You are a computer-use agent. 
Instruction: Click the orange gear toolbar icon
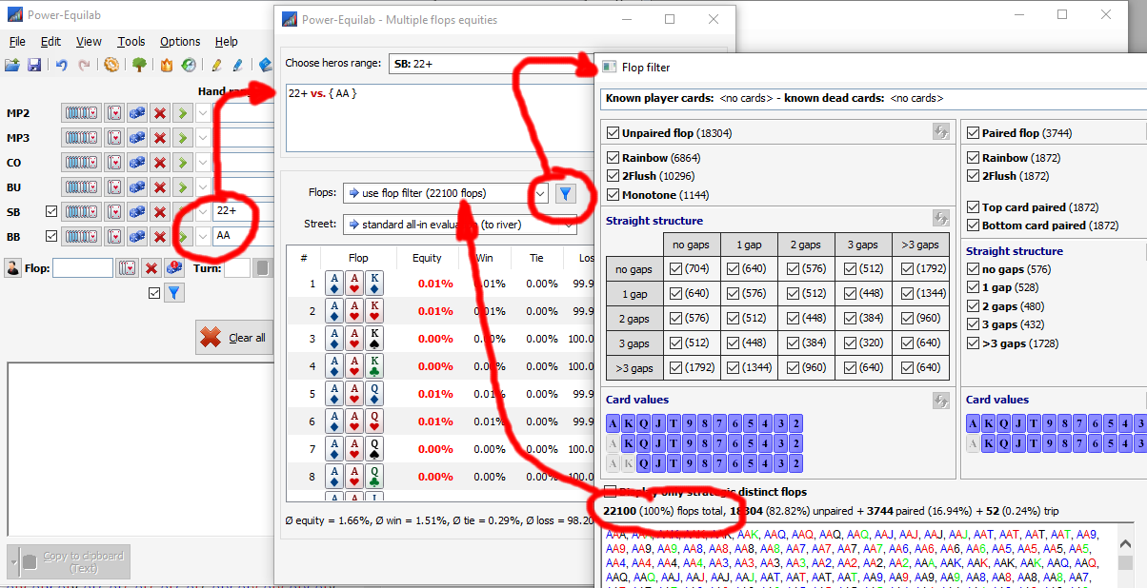(x=111, y=65)
